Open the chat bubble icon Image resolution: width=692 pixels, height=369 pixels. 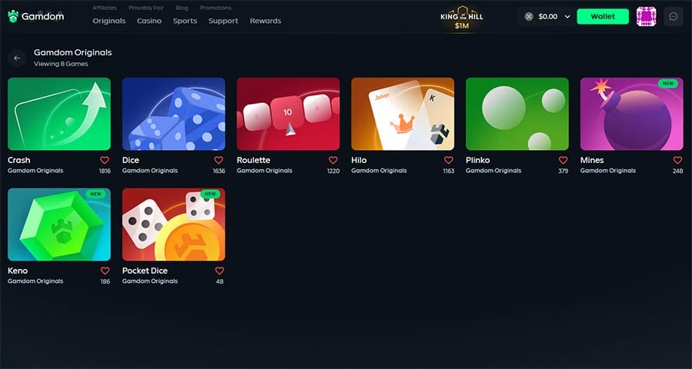(674, 16)
